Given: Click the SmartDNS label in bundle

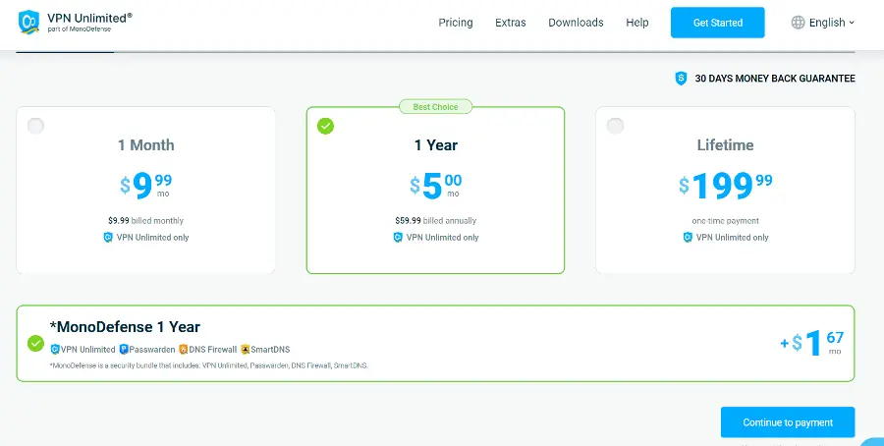Looking at the screenshot, I should click(x=271, y=350).
